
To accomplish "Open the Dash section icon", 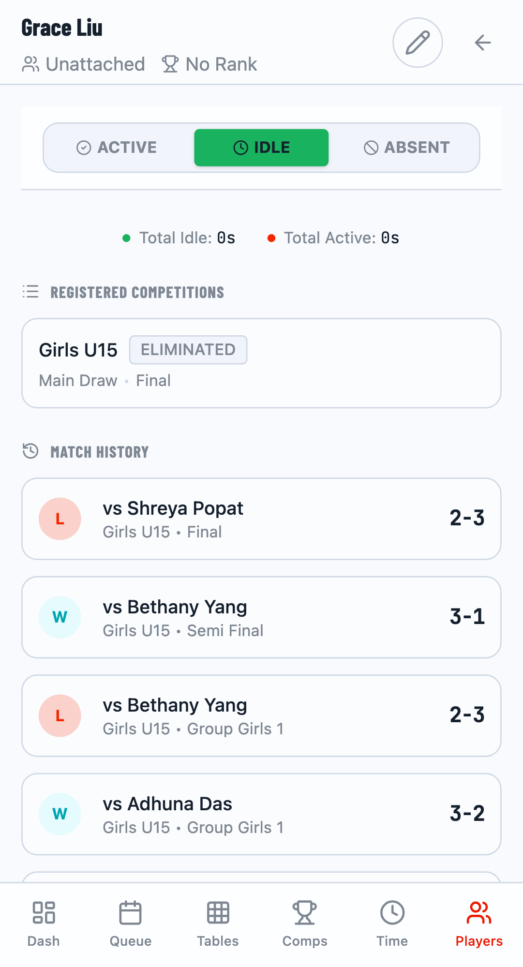I will [44, 913].
